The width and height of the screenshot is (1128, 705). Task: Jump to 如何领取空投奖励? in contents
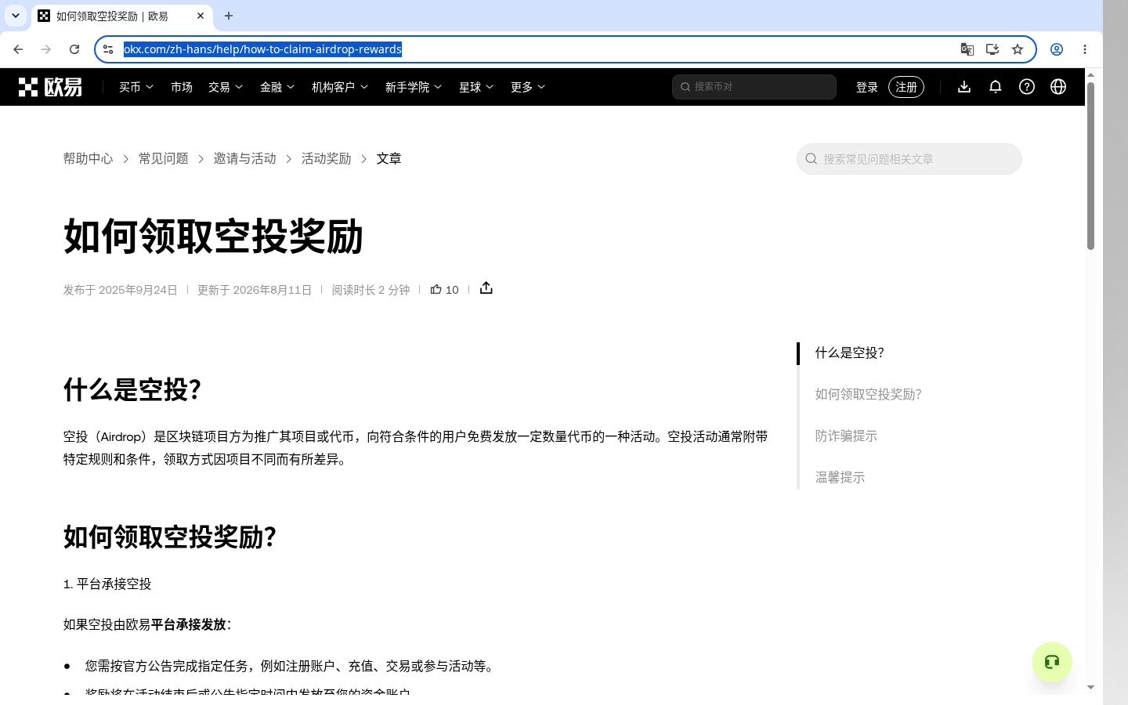point(869,395)
